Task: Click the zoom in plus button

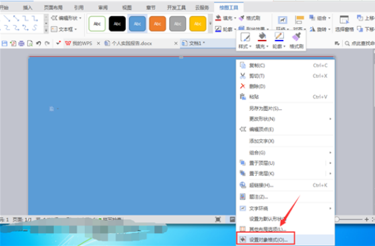Action: tap(366, 219)
